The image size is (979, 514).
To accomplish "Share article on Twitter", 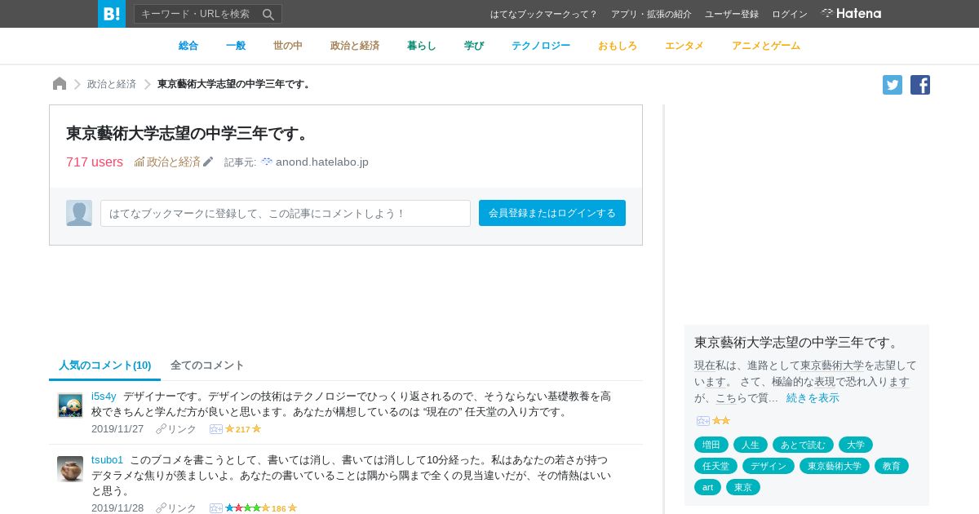I will point(893,85).
